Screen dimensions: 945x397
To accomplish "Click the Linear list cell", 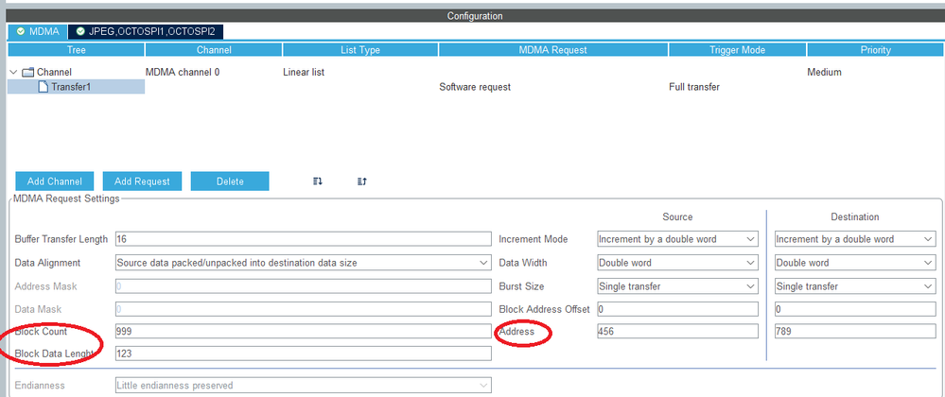I will tap(304, 72).
